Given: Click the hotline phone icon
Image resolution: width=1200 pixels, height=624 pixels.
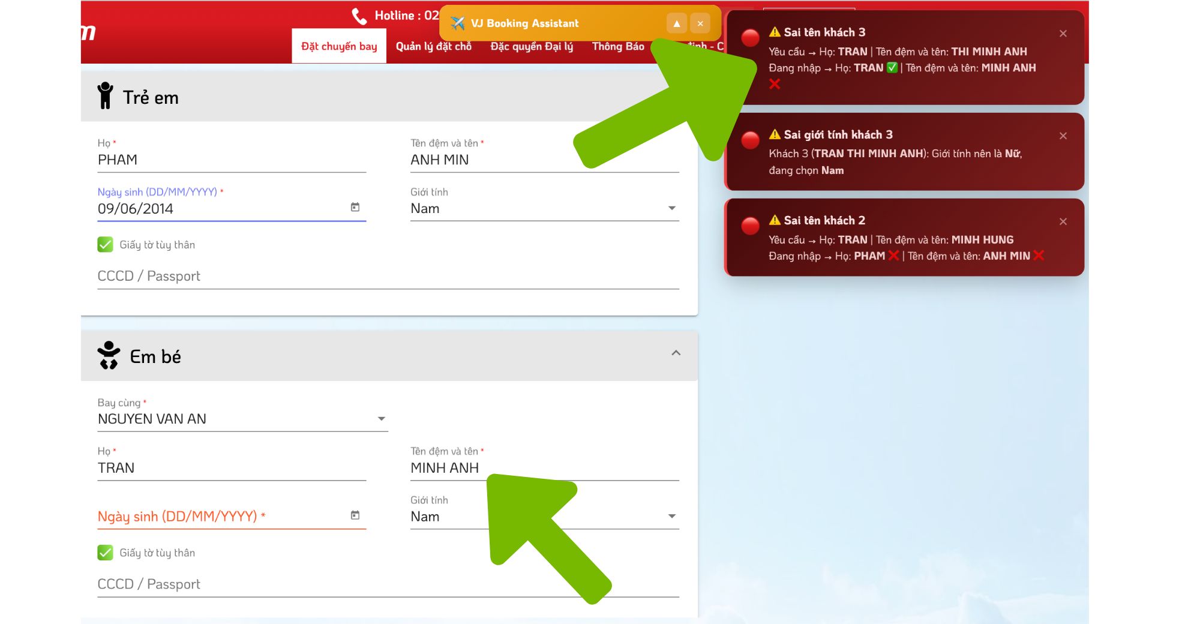Looking at the screenshot, I should pos(359,16).
